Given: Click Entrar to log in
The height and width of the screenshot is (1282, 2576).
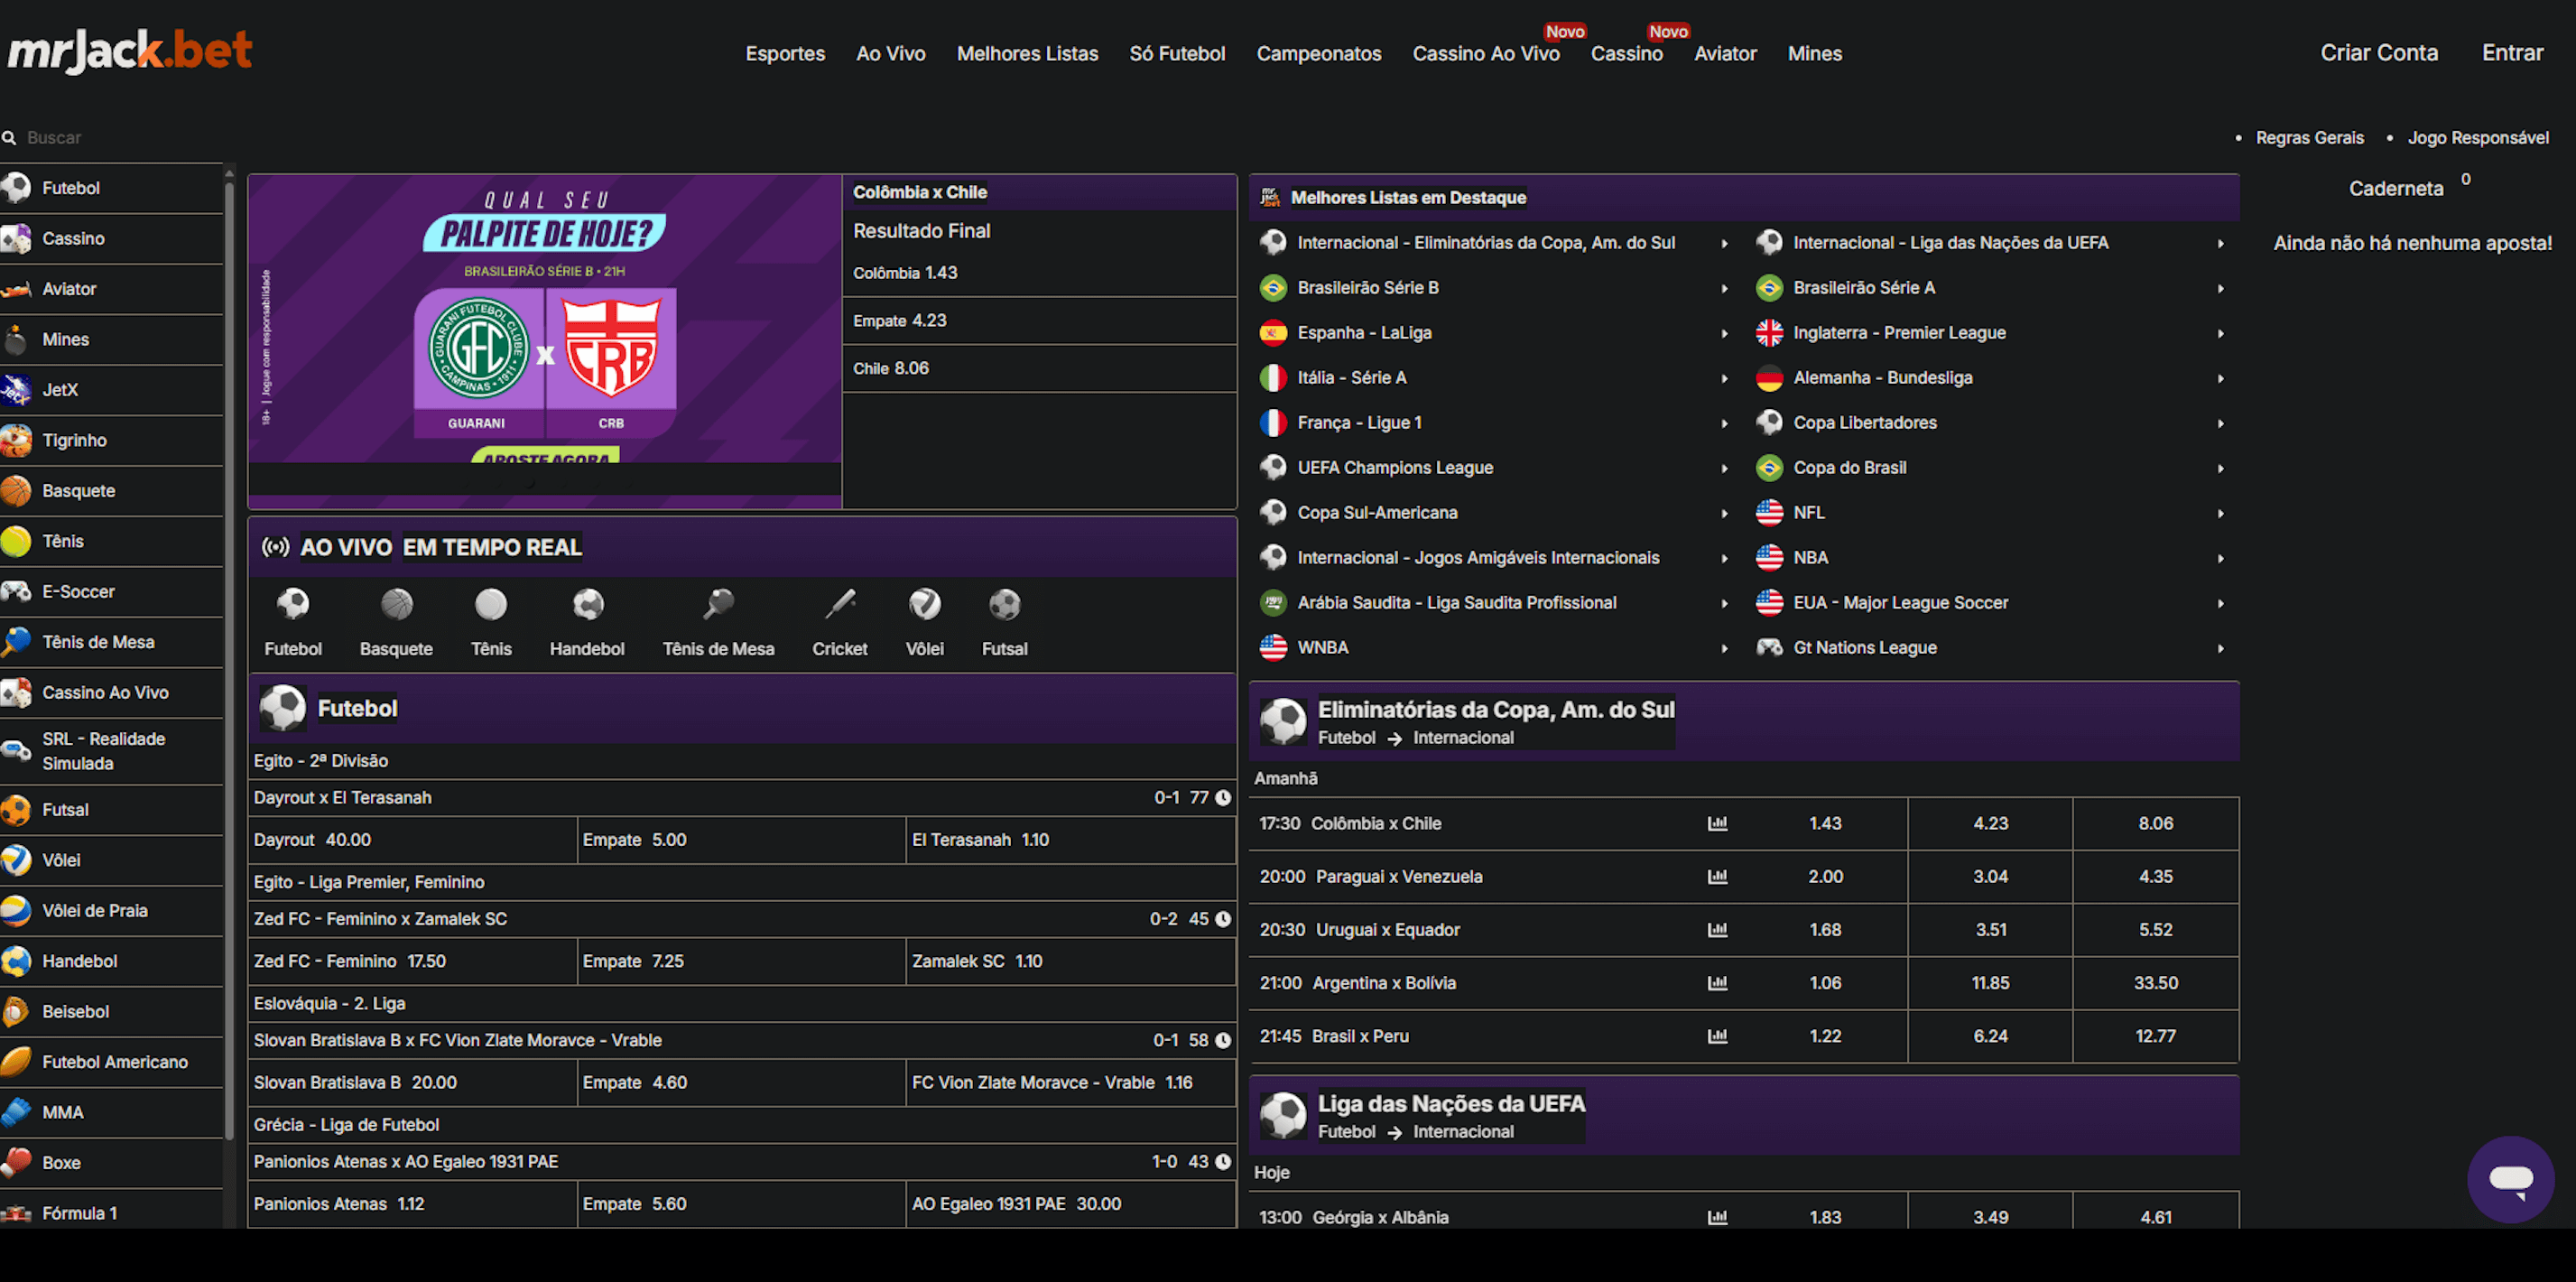Looking at the screenshot, I should point(2512,53).
